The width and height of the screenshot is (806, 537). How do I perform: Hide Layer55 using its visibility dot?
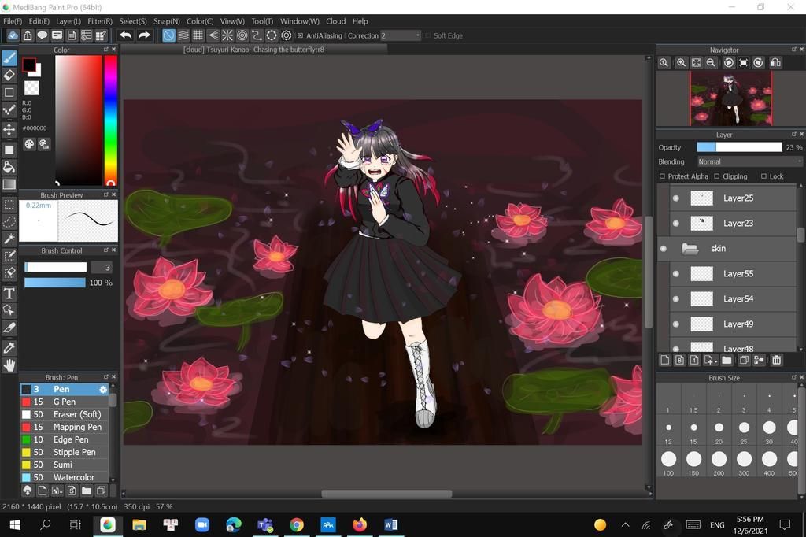click(676, 274)
